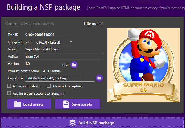Screen dimensions: 185x128
Task: Click the Super Mario 64 icon preview
Action: coord(144,65)
